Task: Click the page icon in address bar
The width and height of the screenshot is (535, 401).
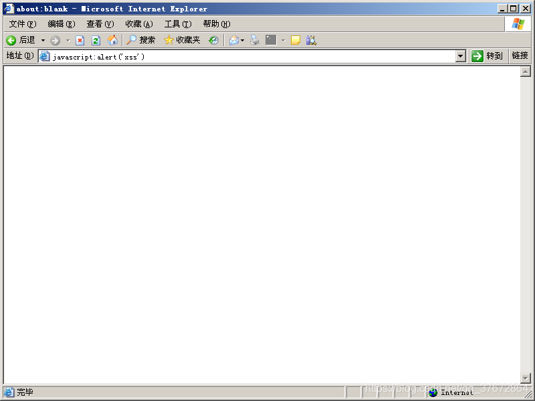Action: pos(44,56)
